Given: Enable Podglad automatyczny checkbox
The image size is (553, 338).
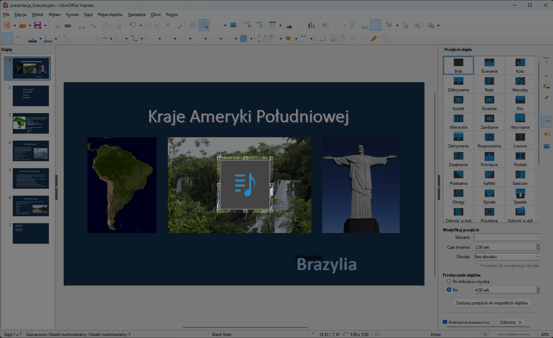Looking at the screenshot, I should point(445,322).
